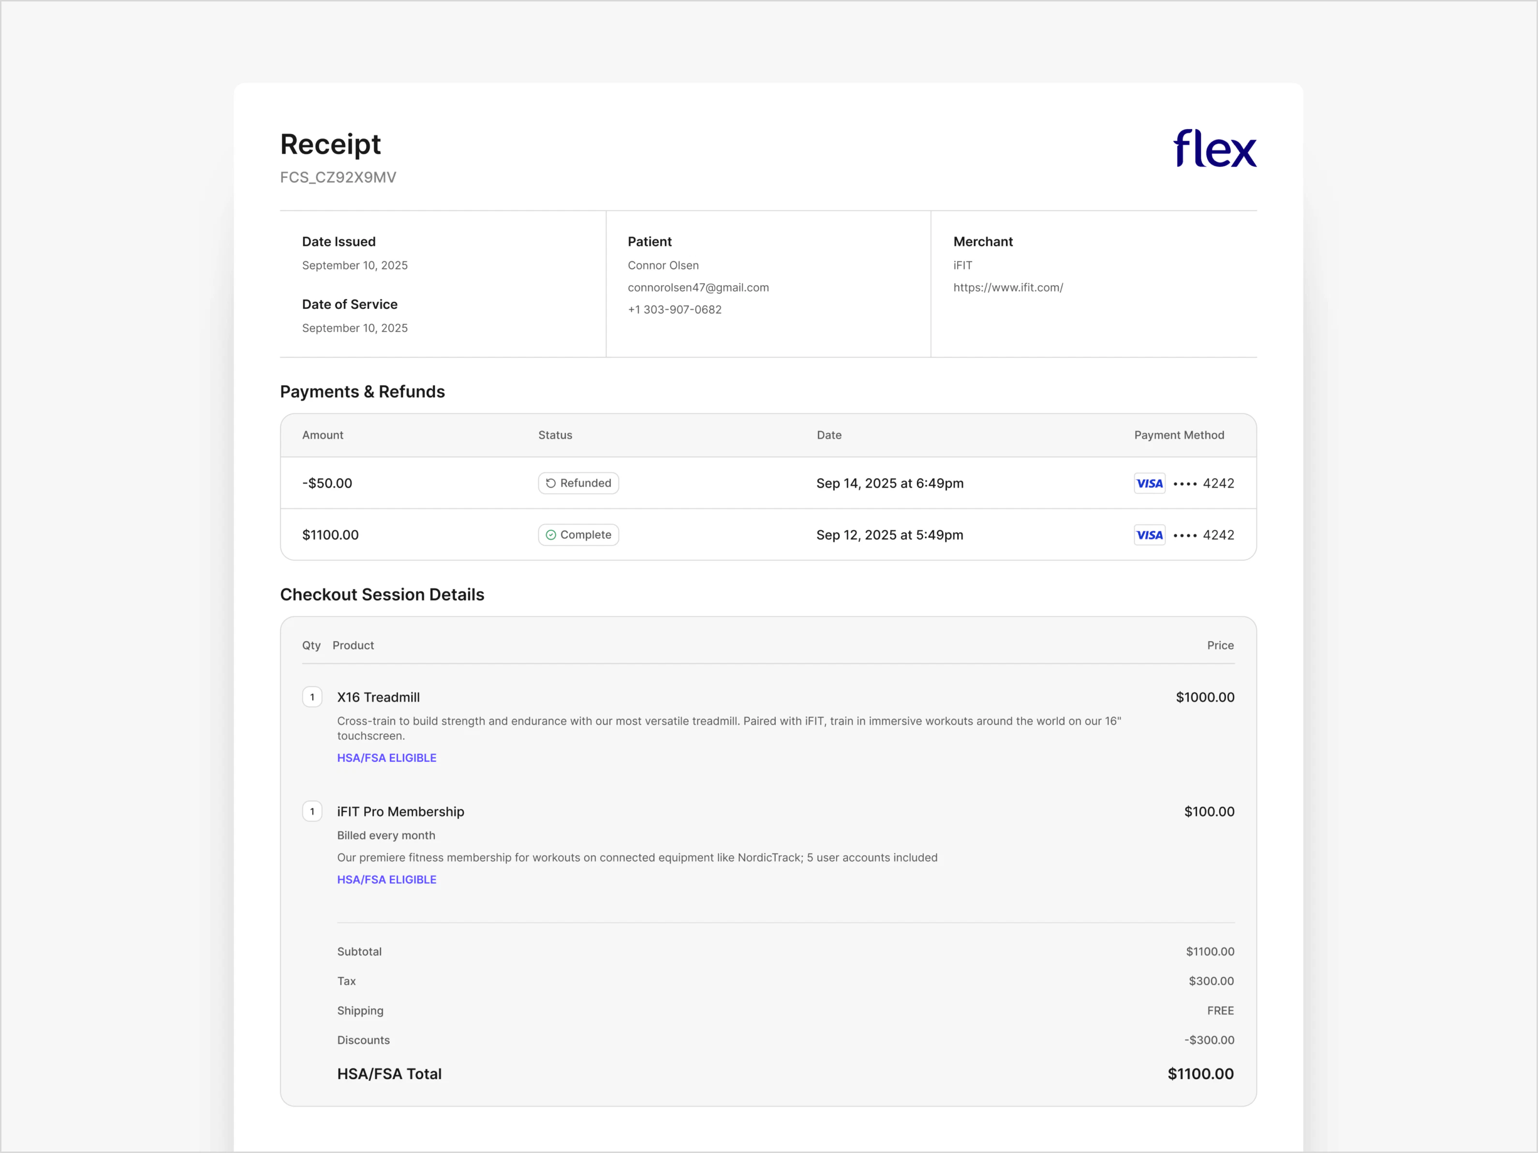Click the -$50.00 refund amount
Viewport: 1538px width, 1153px height.
point(327,483)
